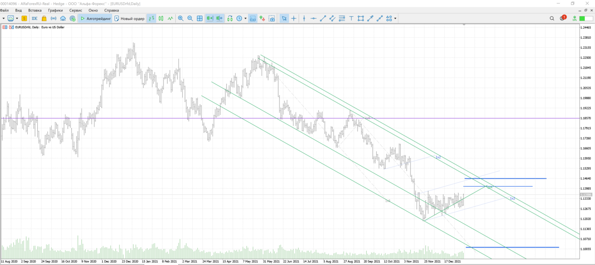Open the cloud VPS hosting icon
Screen dimensions: 595x265
[63, 18]
